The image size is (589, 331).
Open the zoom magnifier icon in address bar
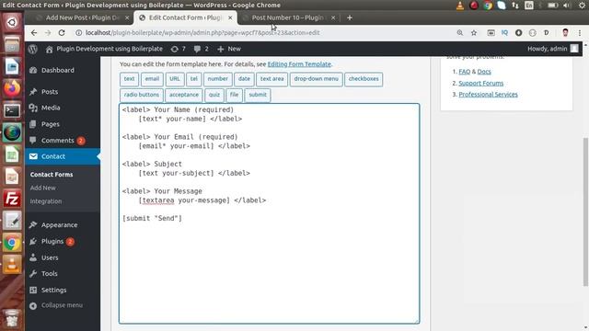[x=460, y=33]
